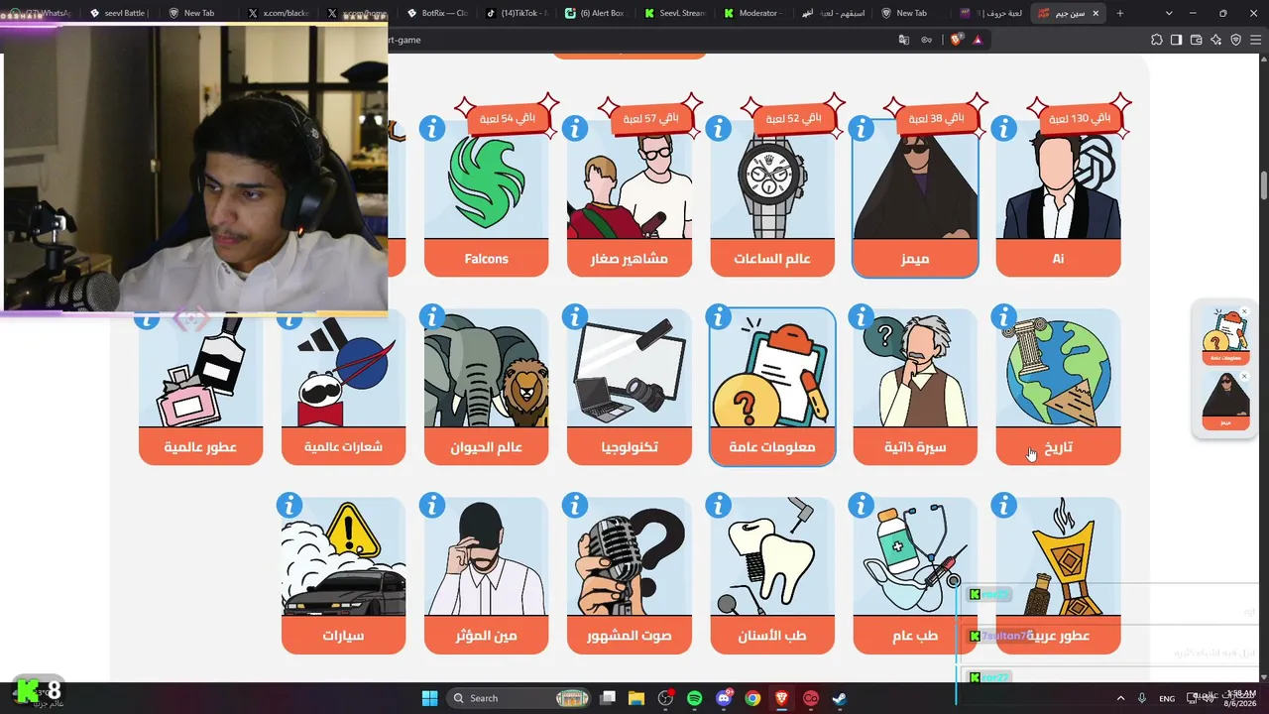Open Spotify from the taskbar
The height and width of the screenshot is (714, 1269).
(695, 698)
